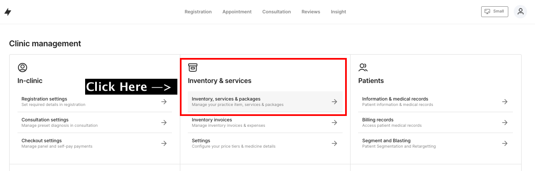Click the lightning bolt logo icon
535x171 pixels.
click(8, 12)
